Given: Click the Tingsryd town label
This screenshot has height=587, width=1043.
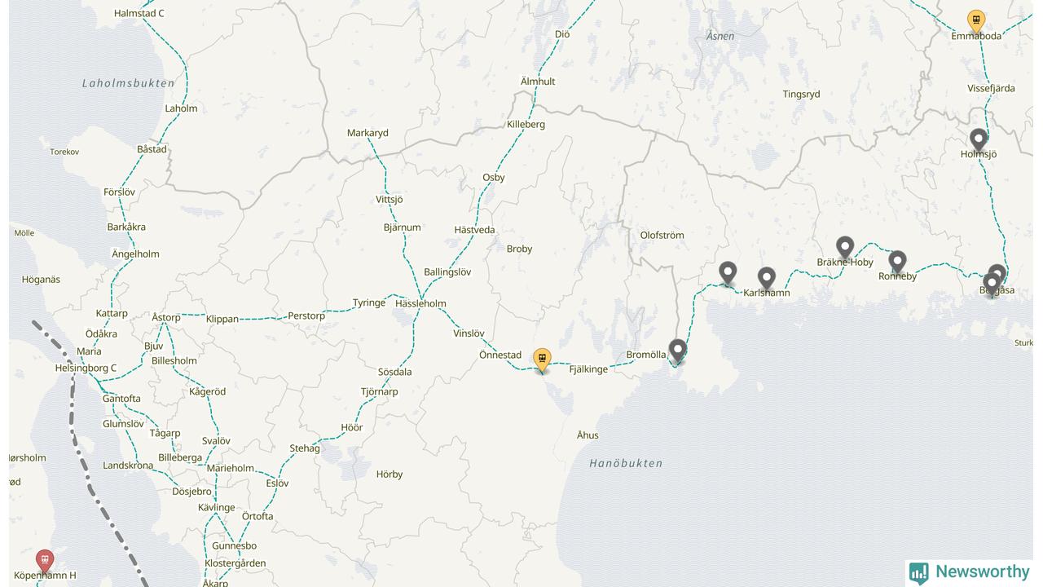Looking at the screenshot, I should 801,94.
